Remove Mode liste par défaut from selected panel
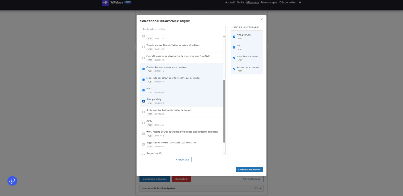 point(234,58)
